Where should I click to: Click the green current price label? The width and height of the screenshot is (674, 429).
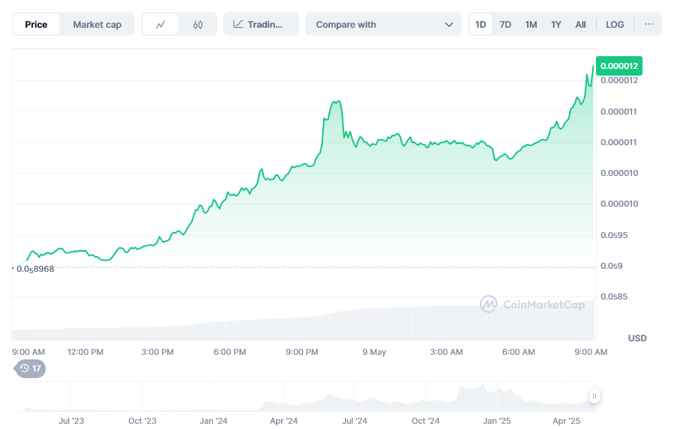(619, 66)
